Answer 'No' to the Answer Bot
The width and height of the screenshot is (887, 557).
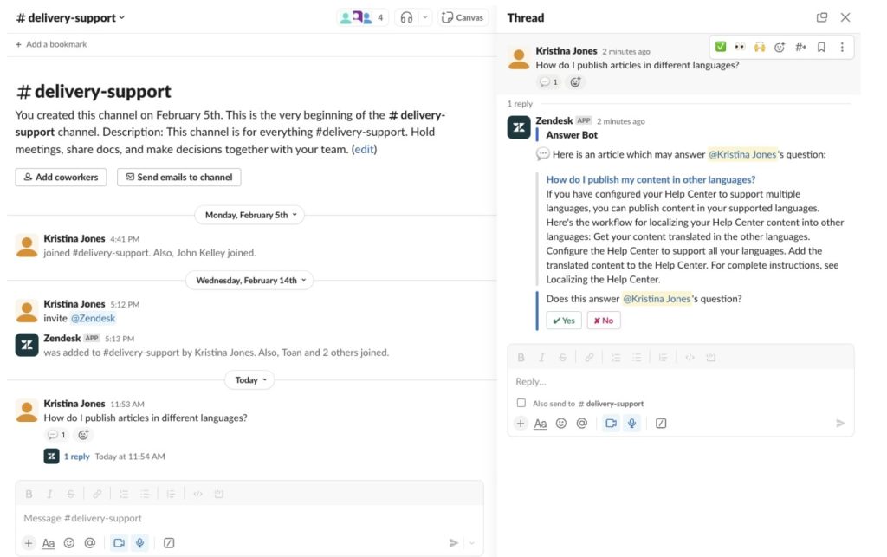click(x=604, y=321)
